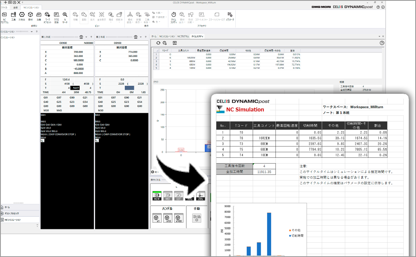
Task: Open 第1系統 panel dropdown arrow
Action: 86,37
